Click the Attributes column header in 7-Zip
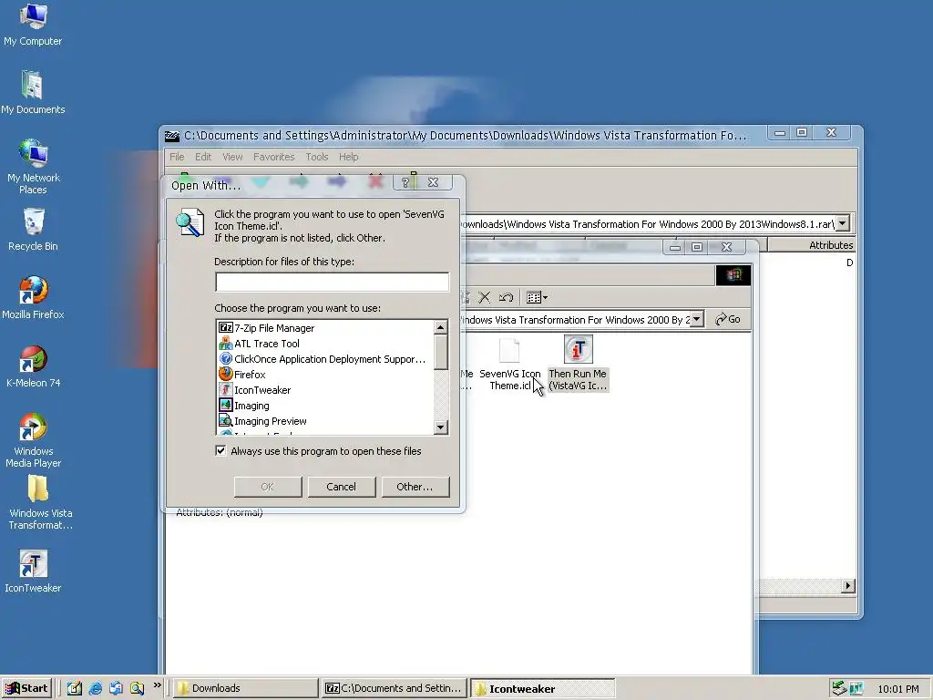This screenshot has height=700, width=933. [x=812, y=244]
